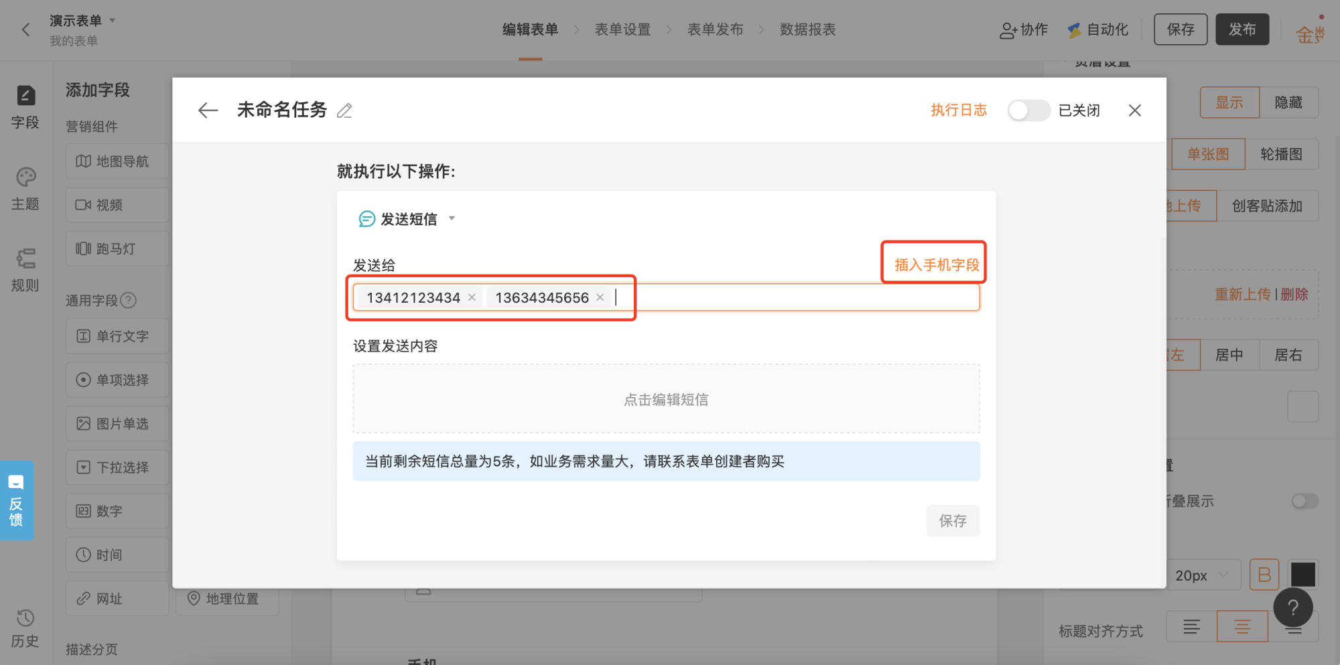Screen dimensions: 1340x665
Task: Open the 反馈 feedback tab
Action: [16, 500]
